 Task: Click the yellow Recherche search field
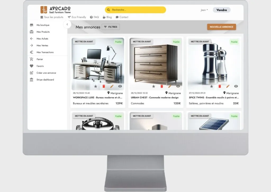coord(135,10)
